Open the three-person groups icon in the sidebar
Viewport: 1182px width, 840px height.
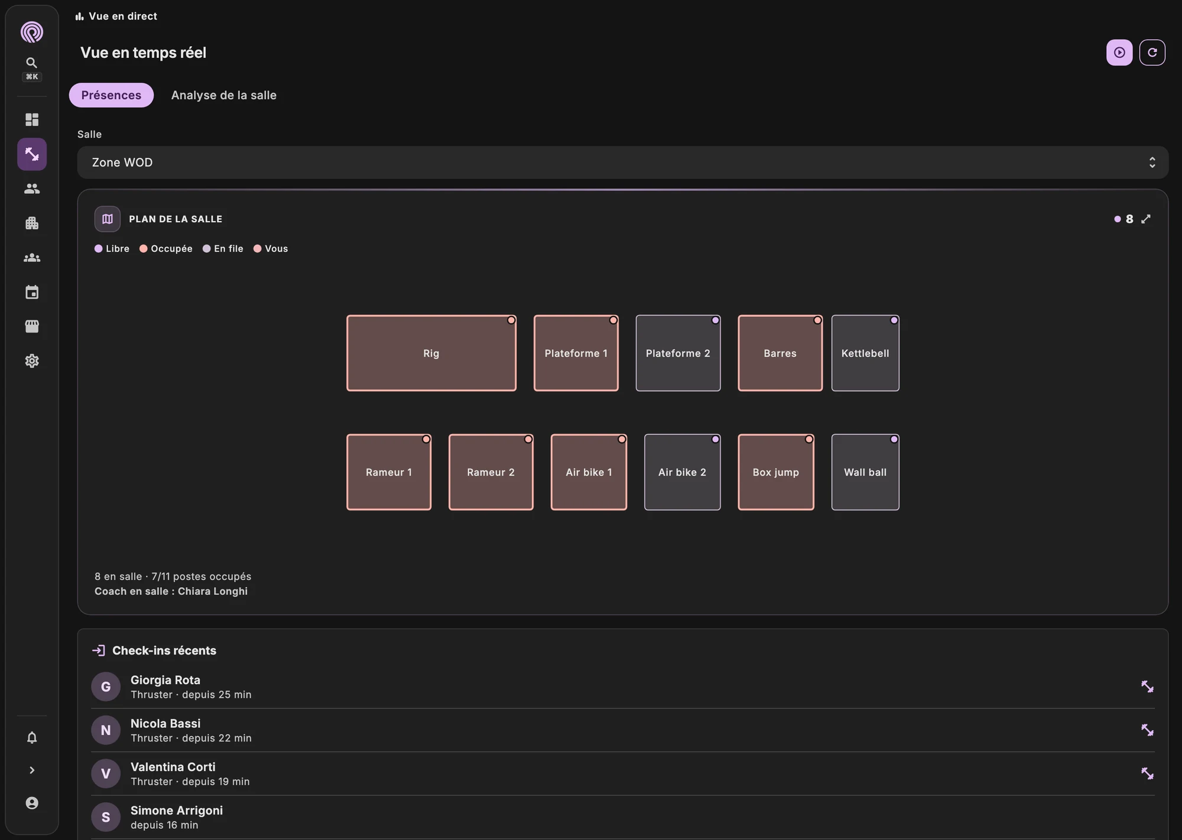tap(32, 258)
